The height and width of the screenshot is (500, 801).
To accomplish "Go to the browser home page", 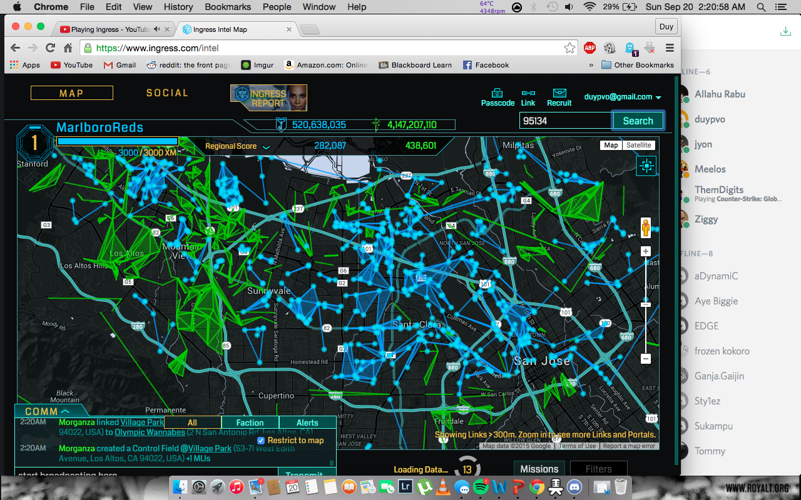I will (x=68, y=48).
